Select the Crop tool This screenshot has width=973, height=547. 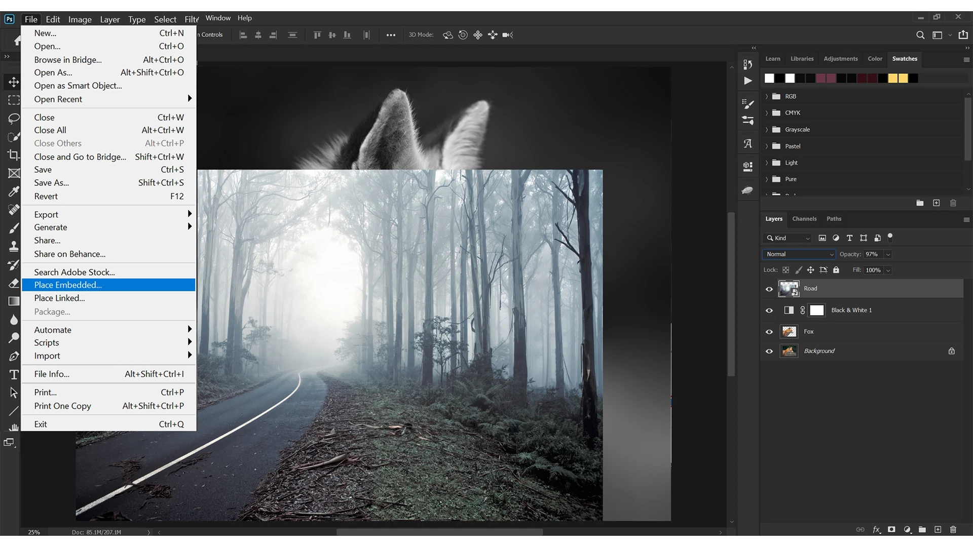14,155
